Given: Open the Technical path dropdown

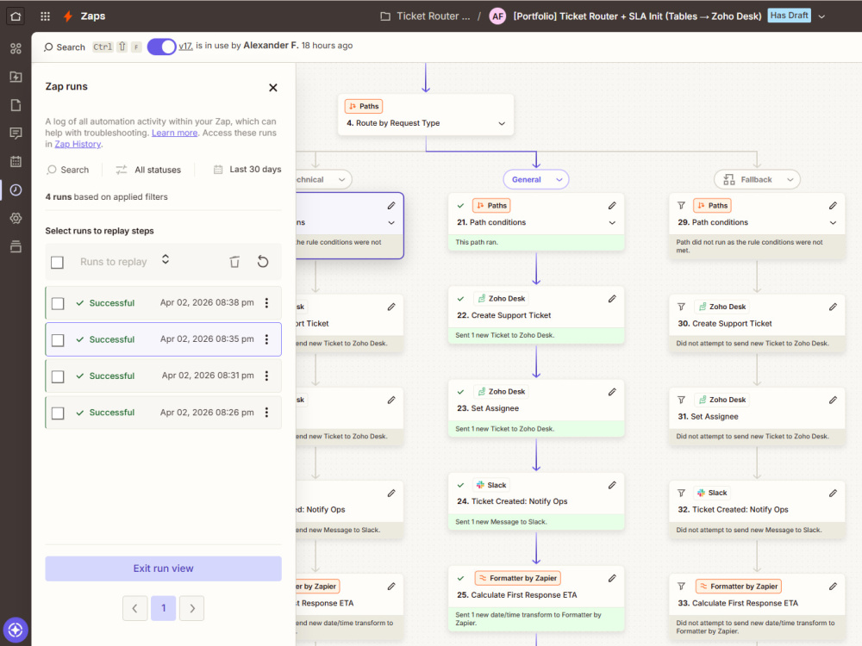Looking at the screenshot, I should tap(323, 179).
